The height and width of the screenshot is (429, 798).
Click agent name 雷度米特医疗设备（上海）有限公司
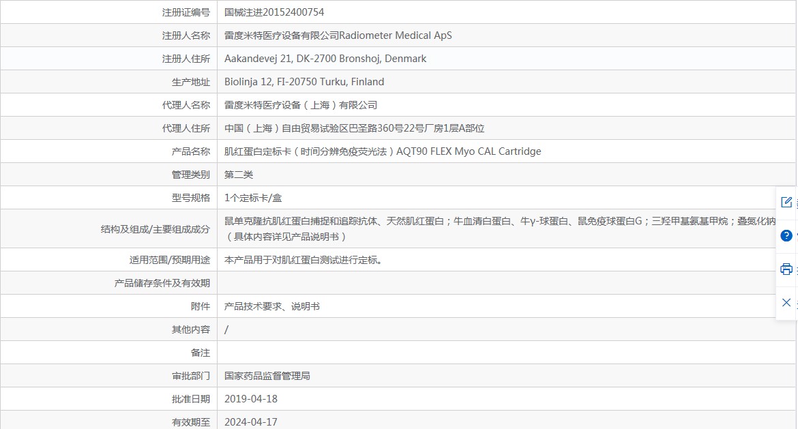pos(301,105)
